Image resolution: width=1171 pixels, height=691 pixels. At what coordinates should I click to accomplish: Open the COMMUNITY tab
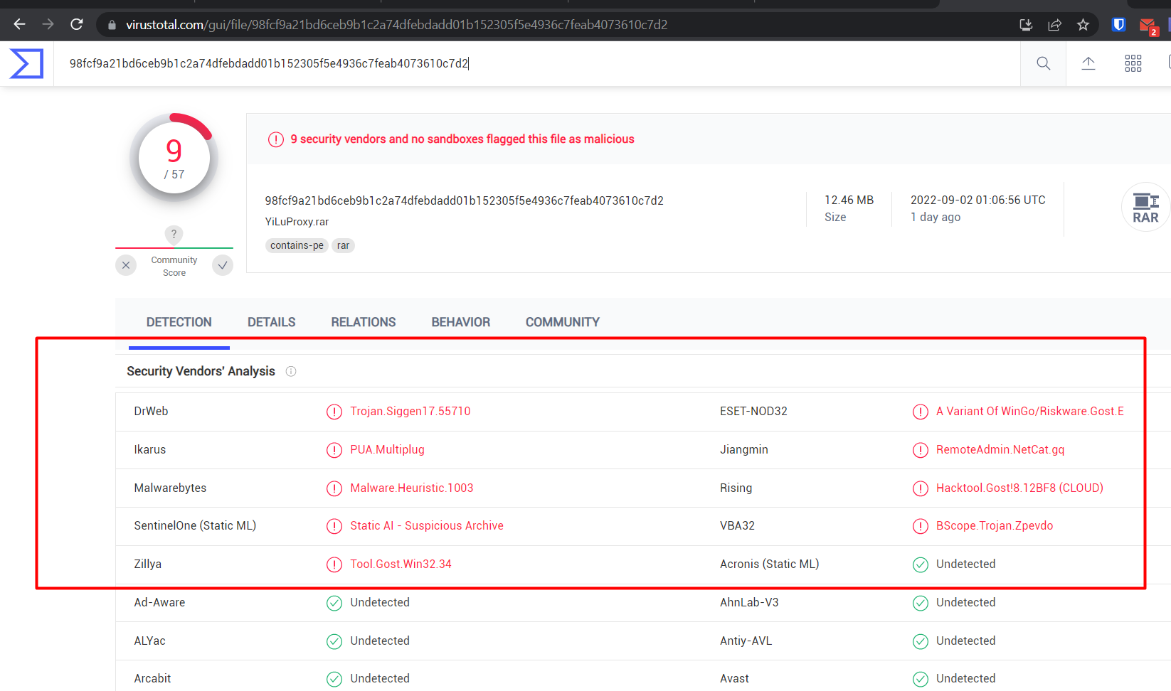coord(563,322)
